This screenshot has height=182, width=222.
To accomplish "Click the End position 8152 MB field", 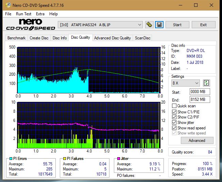I will point(200,99).
